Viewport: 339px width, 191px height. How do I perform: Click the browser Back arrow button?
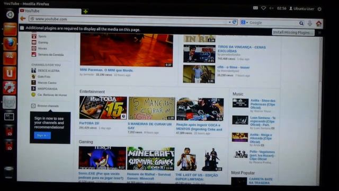23,19
